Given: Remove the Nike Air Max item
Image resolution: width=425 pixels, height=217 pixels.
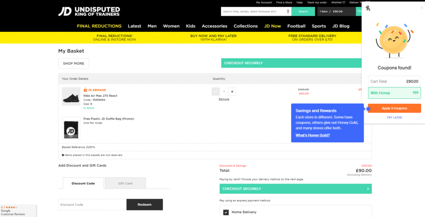Looking at the screenshot, I should 224,99.
